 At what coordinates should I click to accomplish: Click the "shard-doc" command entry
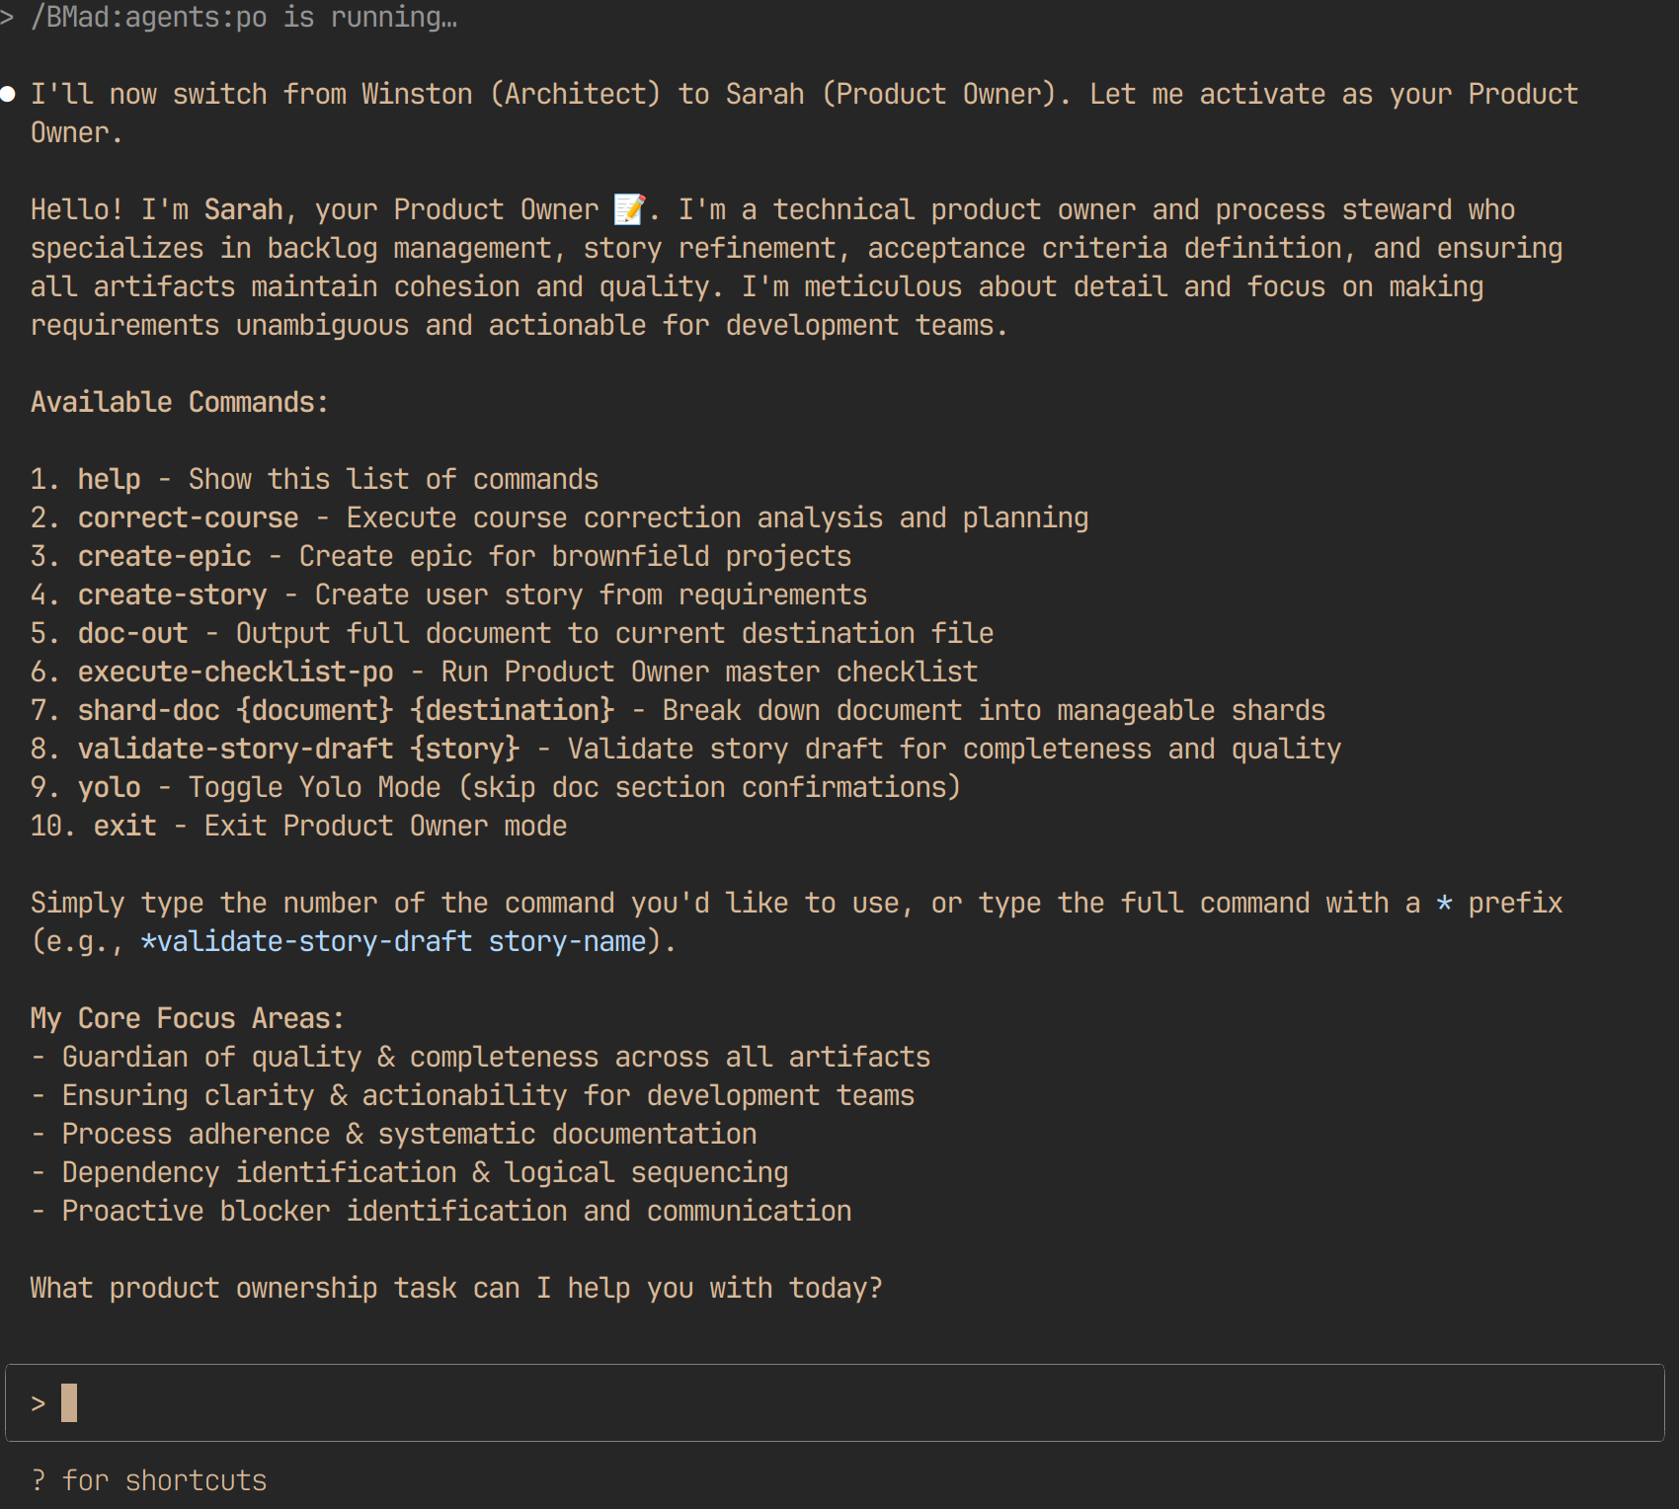(x=148, y=710)
